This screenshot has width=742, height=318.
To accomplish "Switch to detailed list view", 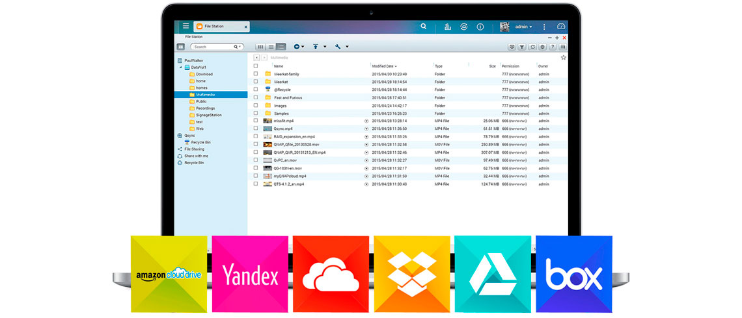I will pos(281,47).
